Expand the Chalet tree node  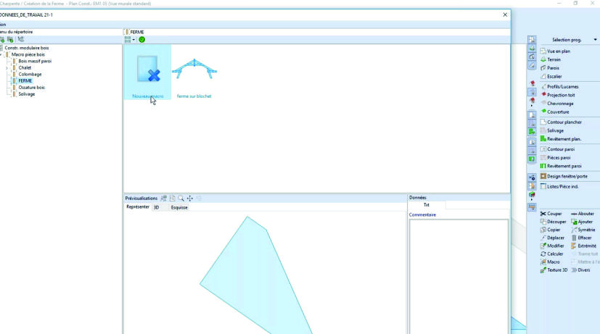coord(7,67)
